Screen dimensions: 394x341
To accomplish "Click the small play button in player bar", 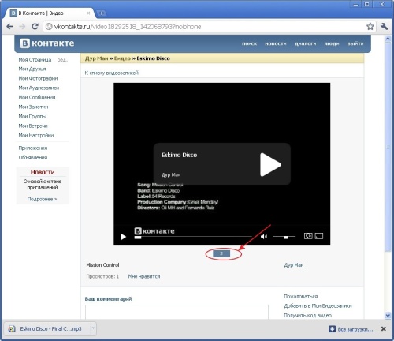I will coord(123,237).
